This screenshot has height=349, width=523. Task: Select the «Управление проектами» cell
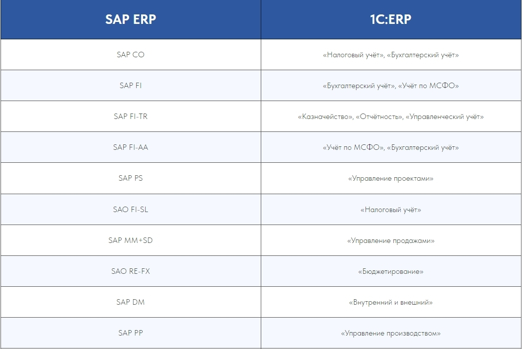(391, 178)
